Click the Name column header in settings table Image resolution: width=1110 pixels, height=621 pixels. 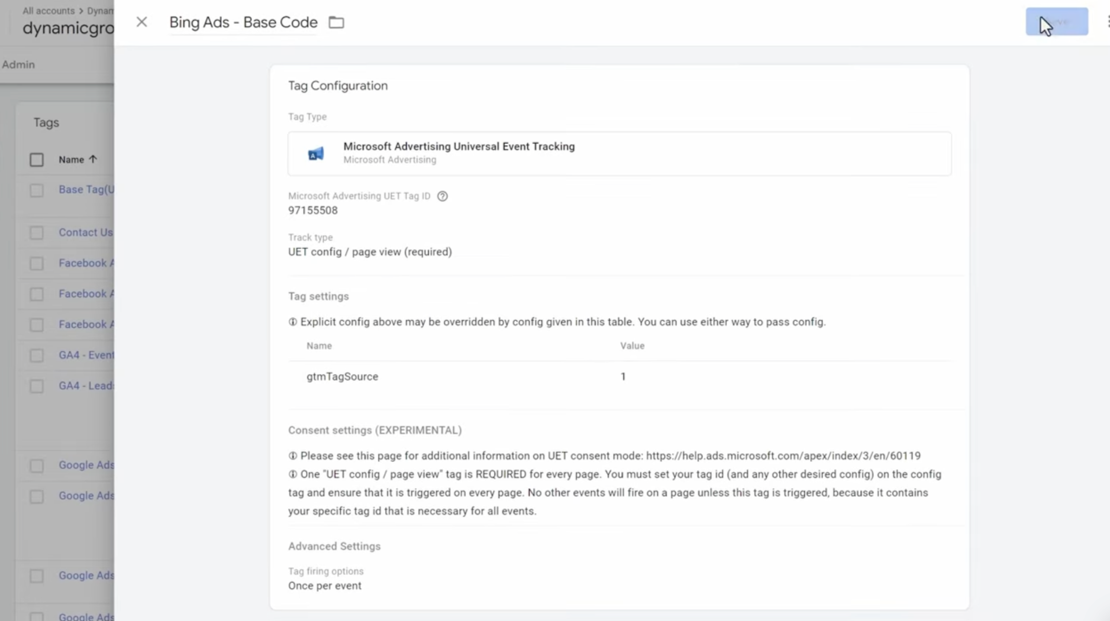(x=319, y=346)
